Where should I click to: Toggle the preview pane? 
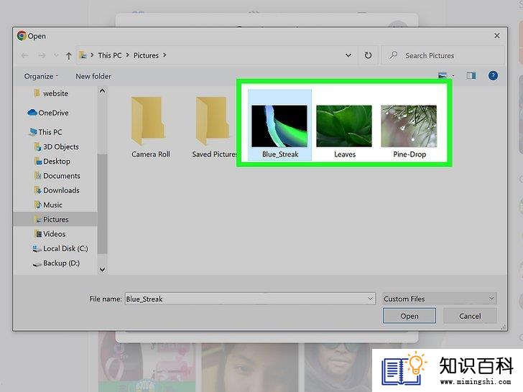[x=471, y=75]
